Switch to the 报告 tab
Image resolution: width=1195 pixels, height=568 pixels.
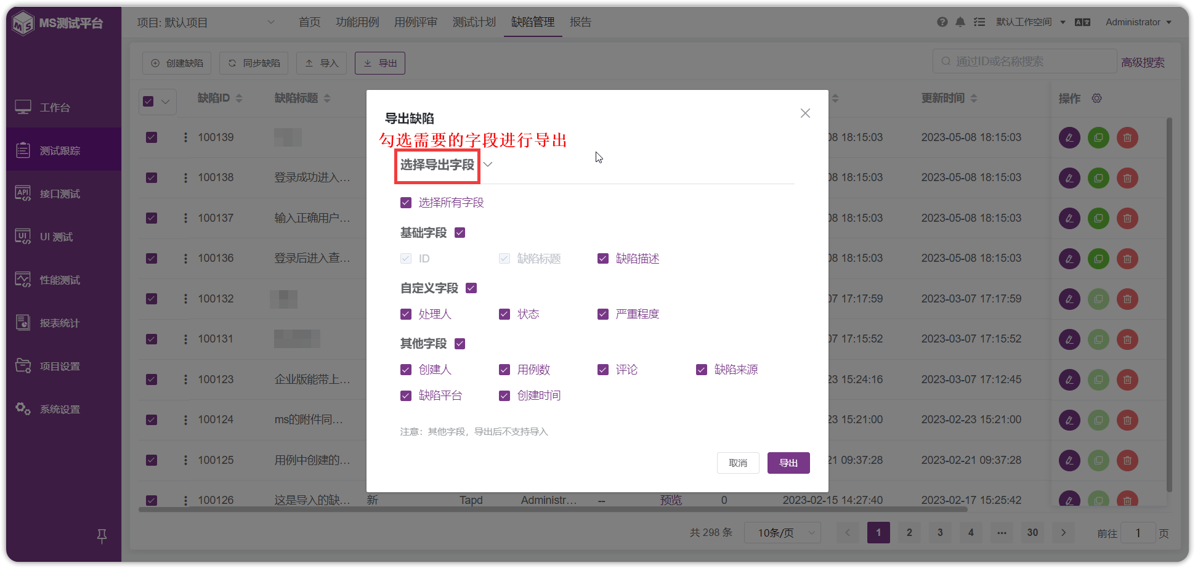point(580,22)
